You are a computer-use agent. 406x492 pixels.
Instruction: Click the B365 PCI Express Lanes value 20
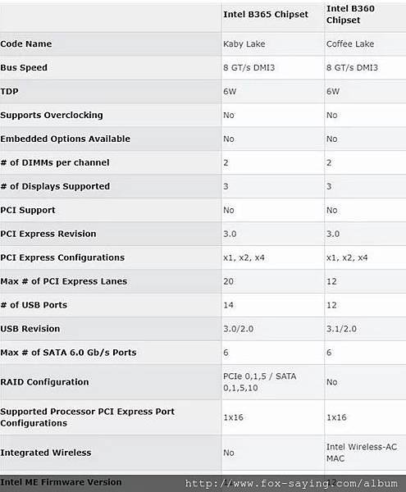(228, 281)
